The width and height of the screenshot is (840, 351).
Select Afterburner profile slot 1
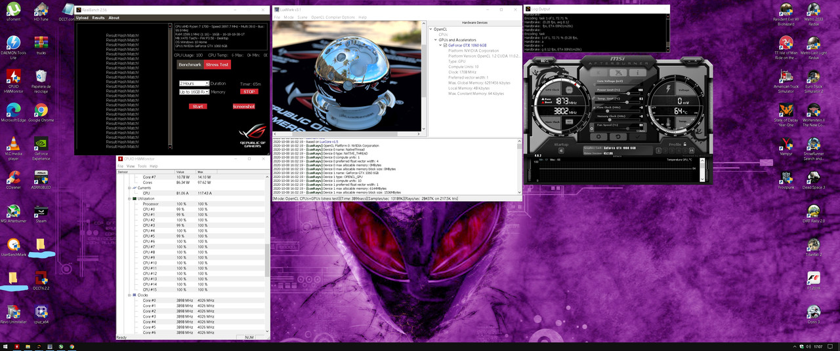coord(658,151)
